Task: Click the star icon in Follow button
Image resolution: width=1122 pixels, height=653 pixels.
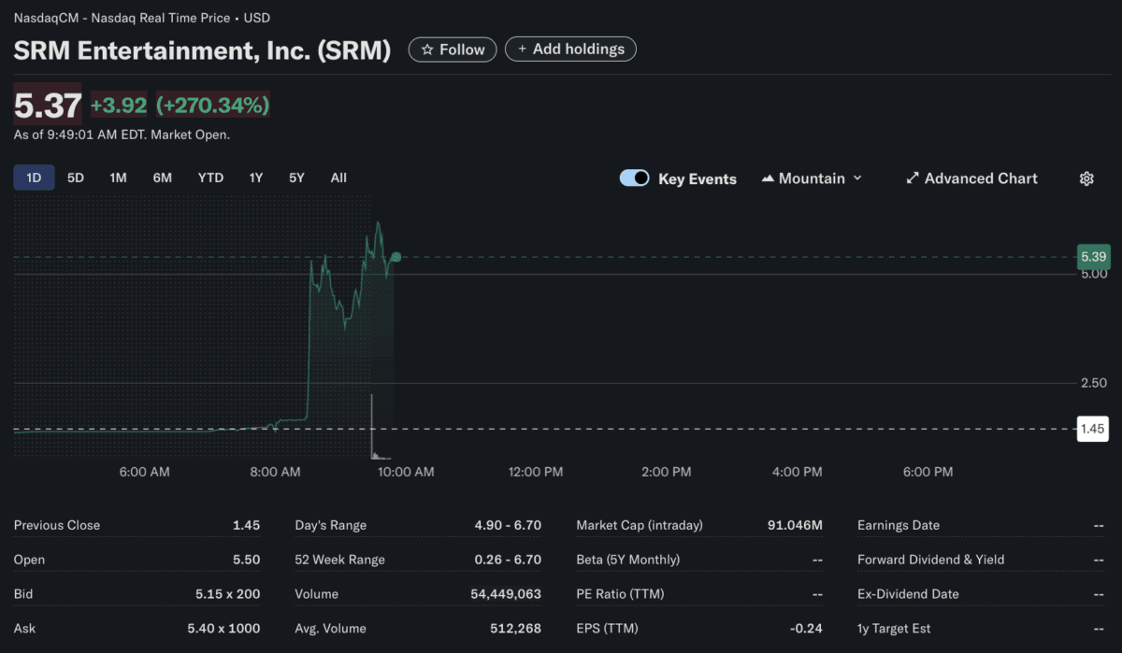Action: (x=427, y=50)
